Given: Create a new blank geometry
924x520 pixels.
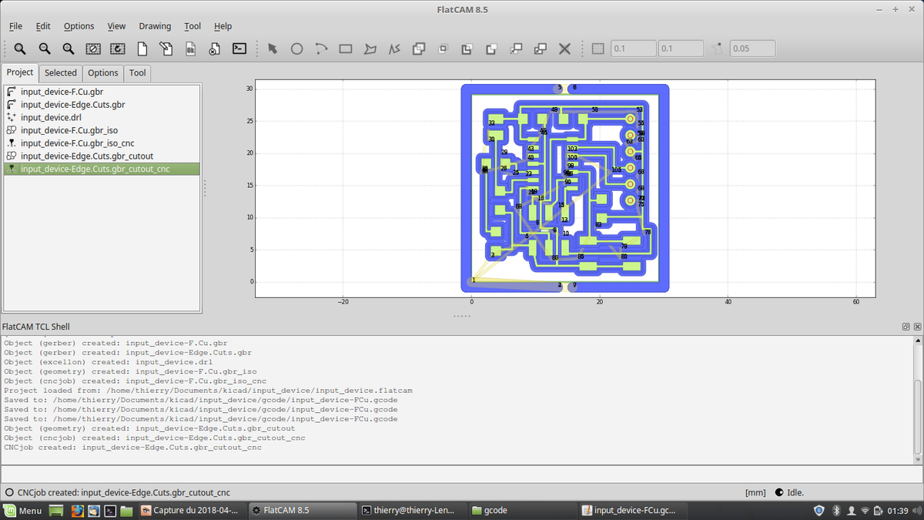Looking at the screenshot, I should point(142,49).
